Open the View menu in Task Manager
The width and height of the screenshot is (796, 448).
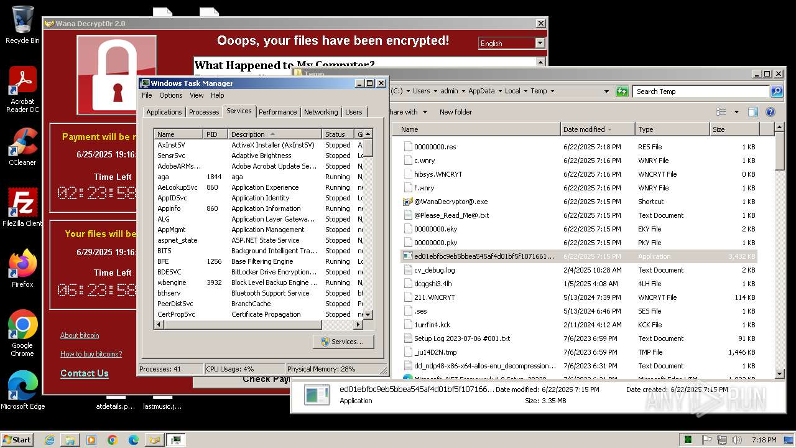coord(197,95)
